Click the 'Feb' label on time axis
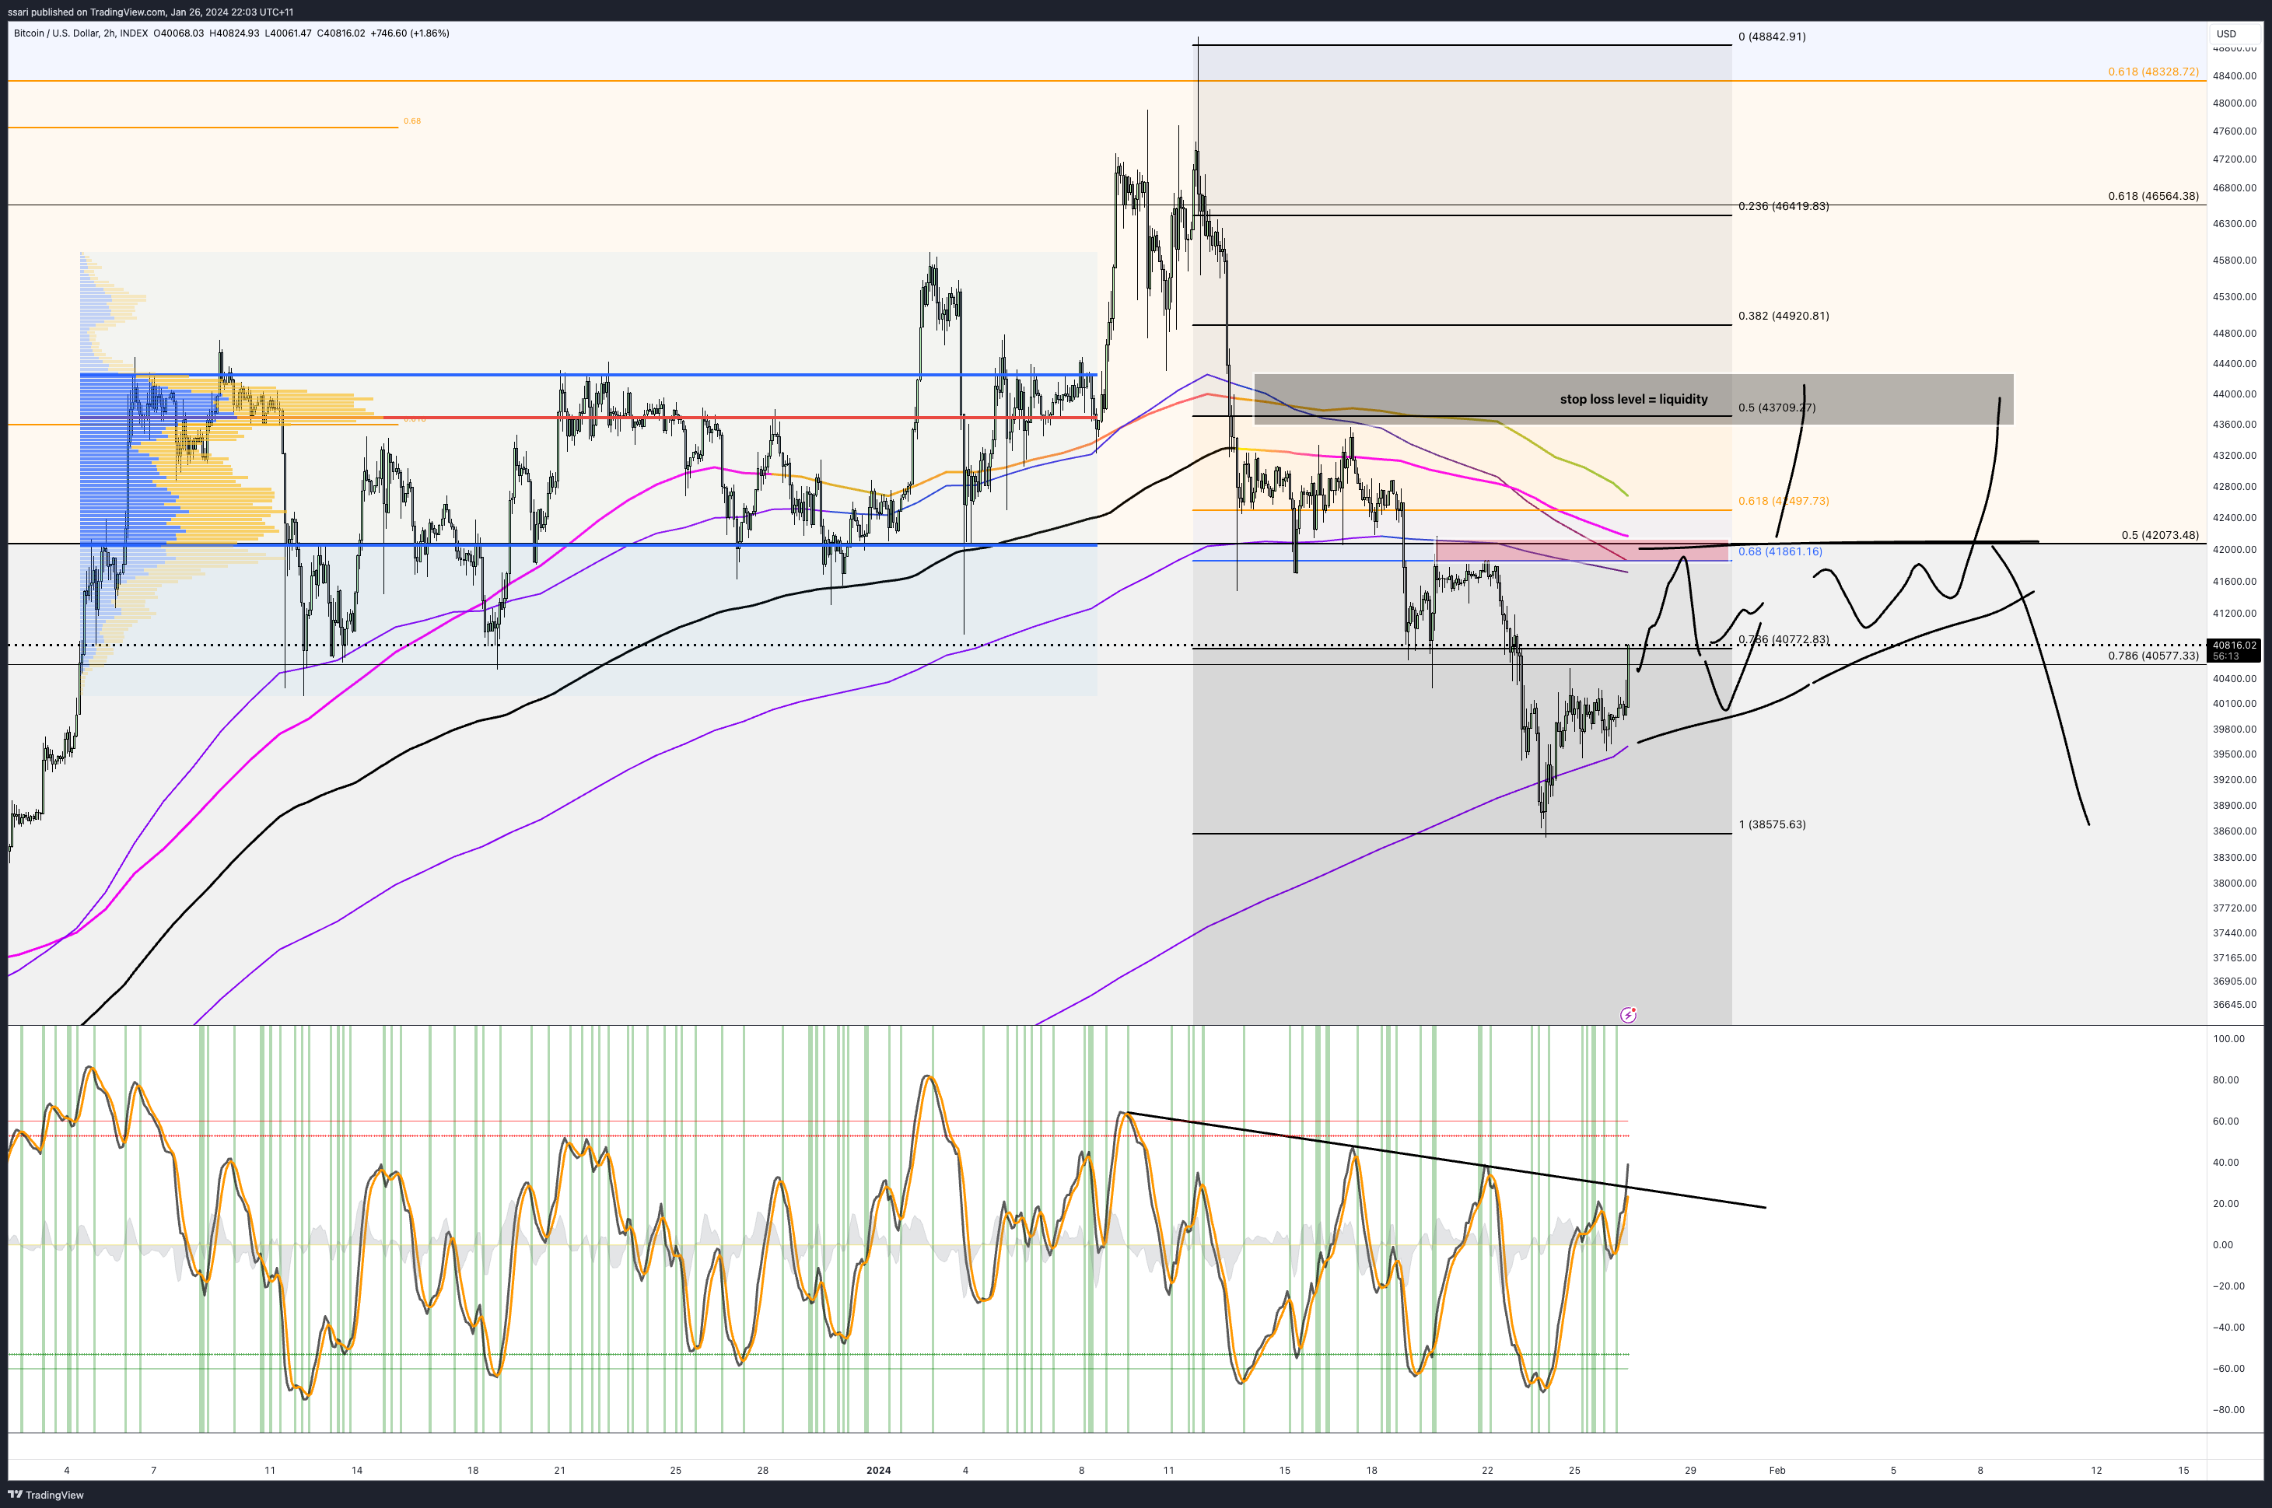Image resolution: width=2272 pixels, height=1508 pixels. [1777, 1470]
